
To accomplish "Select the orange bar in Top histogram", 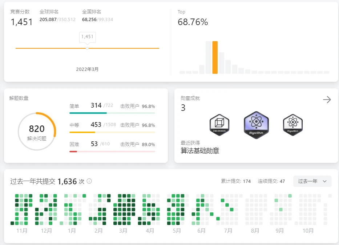I will (x=215, y=57).
